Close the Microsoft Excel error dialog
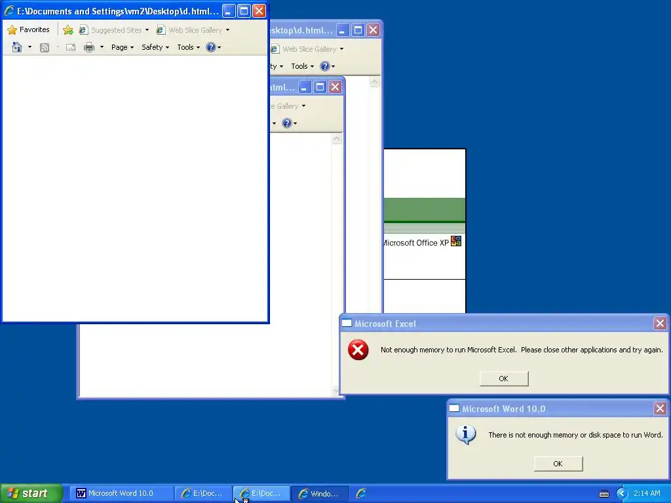The width and height of the screenshot is (671, 503). tap(660, 324)
